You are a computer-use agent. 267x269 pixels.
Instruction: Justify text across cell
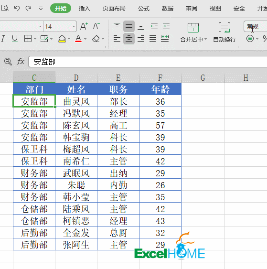point(153,39)
